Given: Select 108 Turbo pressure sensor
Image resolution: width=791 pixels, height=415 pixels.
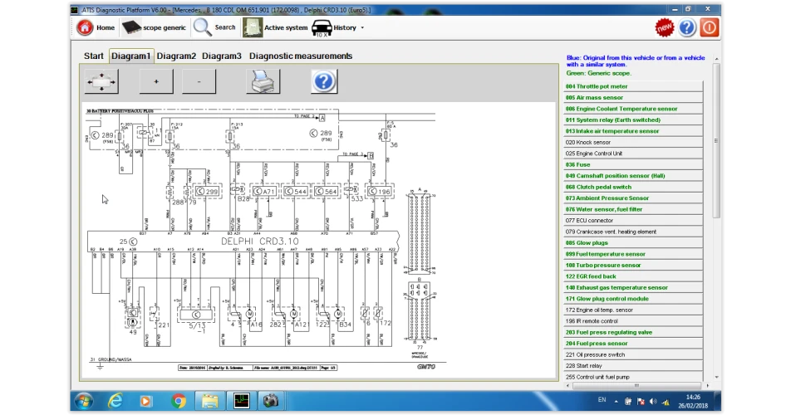Looking at the screenshot, I should [633, 266].
